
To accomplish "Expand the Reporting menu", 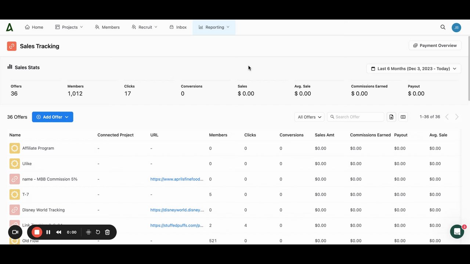I will pyautogui.click(x=214, y=27).
